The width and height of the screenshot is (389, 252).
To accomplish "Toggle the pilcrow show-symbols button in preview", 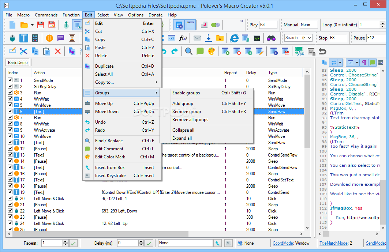I will tap(364, 63).
